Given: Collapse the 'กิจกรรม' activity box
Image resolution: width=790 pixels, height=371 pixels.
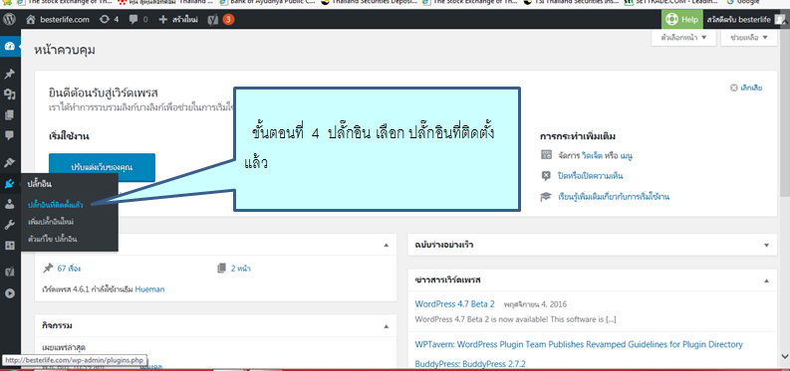Looking at the screenshot, I should (x=387, y=326).
